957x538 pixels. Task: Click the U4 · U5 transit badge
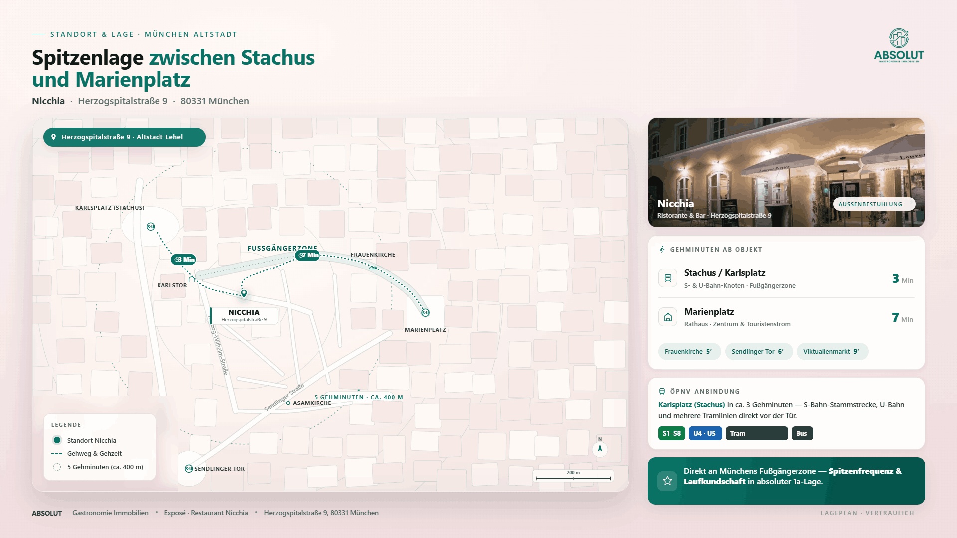(x=704, y=434)
